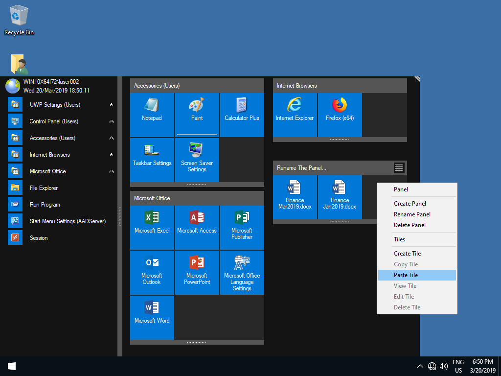This screenshot has width=501, height=376.
Task: Open File Explorer from the sidebar
Action: [x=44, y=188]
